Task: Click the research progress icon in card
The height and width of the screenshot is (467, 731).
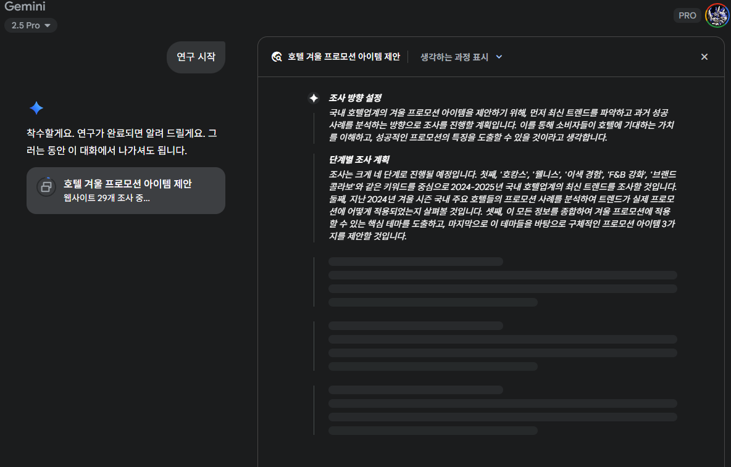Action: (x=46, y=187)
